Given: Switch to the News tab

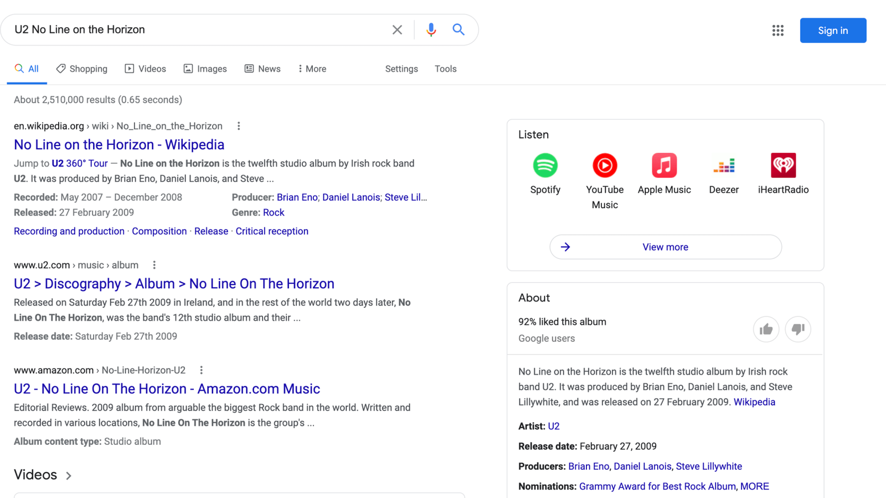Looking at the screenshot, I should (262, 69).
